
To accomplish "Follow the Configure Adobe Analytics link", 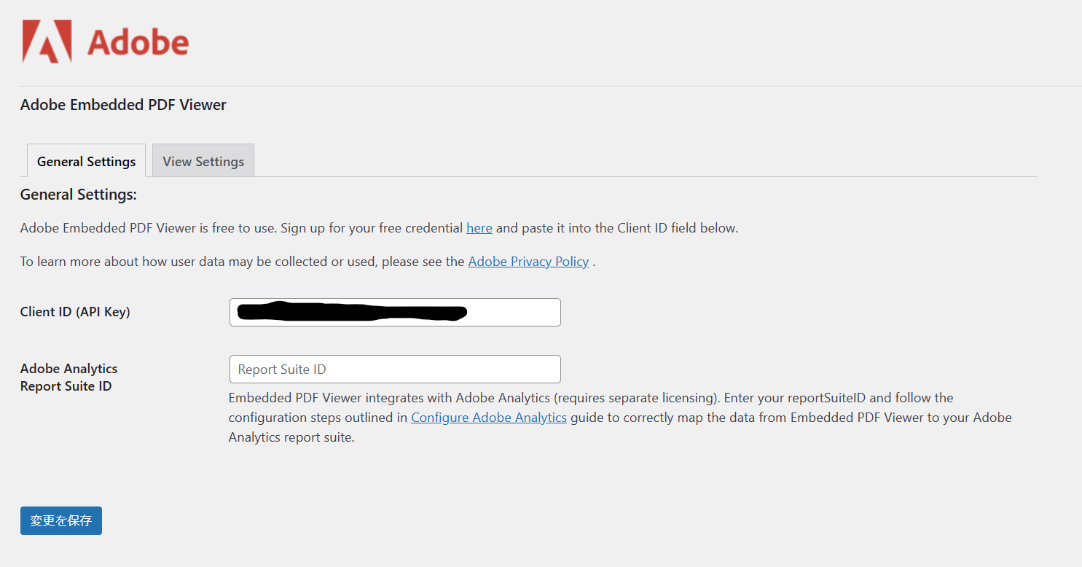I will coord(489,418).
